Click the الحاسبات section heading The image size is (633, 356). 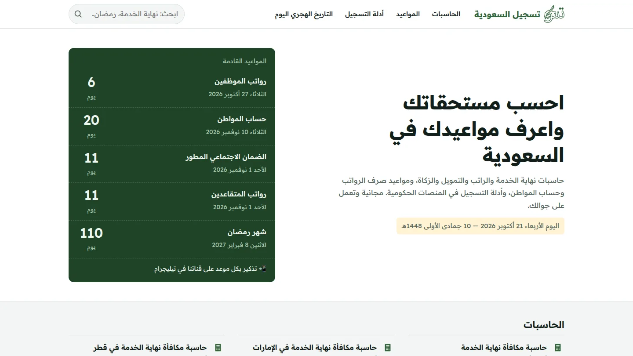544,325
